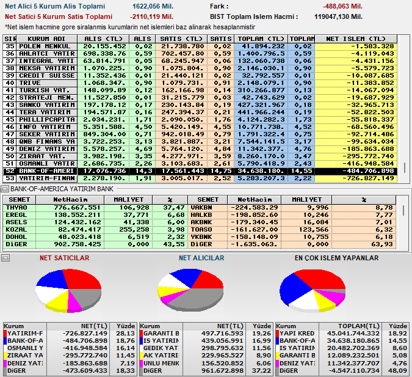This screenshot has height=377, width=412.
Task: Collapse the NET SATICILAR charts panel
Action: pyautogui.click(x=5, y=258)
